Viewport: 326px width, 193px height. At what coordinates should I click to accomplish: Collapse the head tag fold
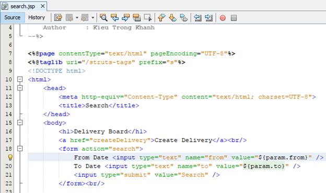20,88
